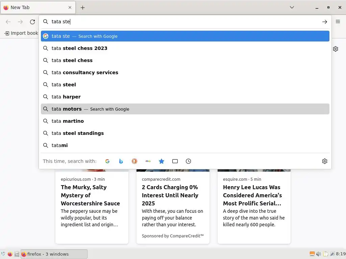Click the file manager icon in taskbar
The image size is (346, 259).
coord(17,254)
